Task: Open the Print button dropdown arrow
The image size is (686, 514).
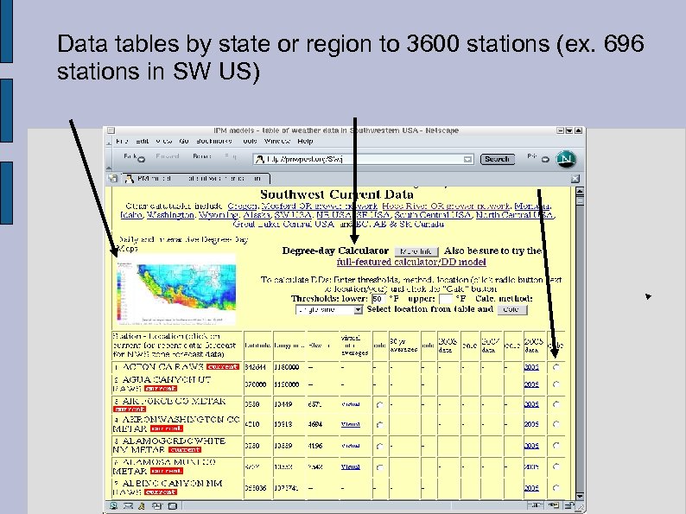Action: (544, 160)
